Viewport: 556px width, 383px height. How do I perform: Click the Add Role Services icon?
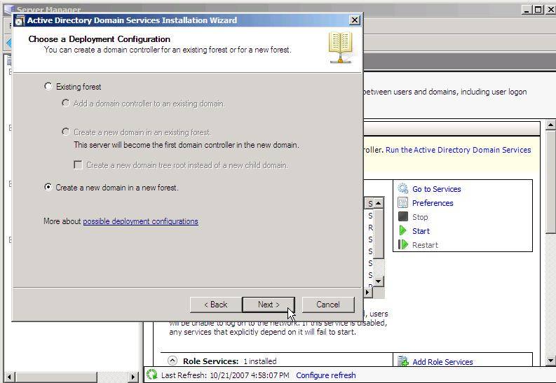[x=403, y=361]
